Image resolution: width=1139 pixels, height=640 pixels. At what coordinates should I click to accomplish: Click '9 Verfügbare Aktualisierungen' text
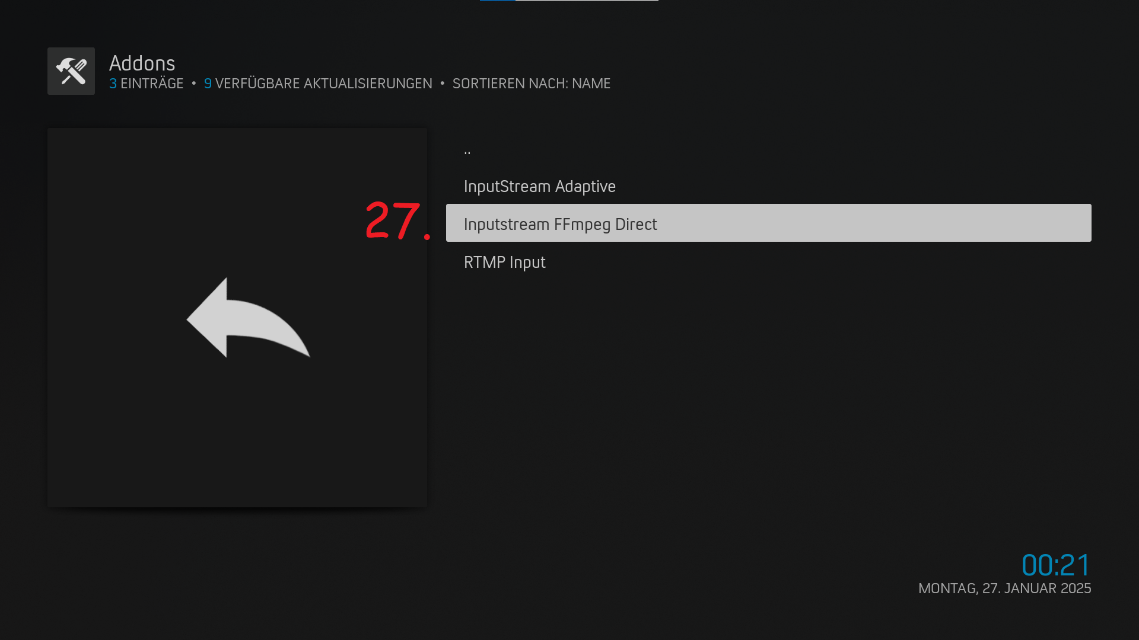pyautogui.click(x=318, y=84)
